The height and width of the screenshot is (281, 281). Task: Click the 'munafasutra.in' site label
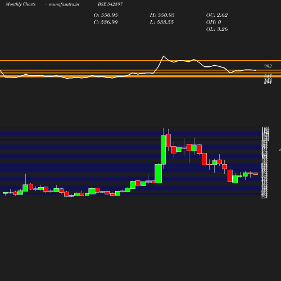(x=64, y=4)
